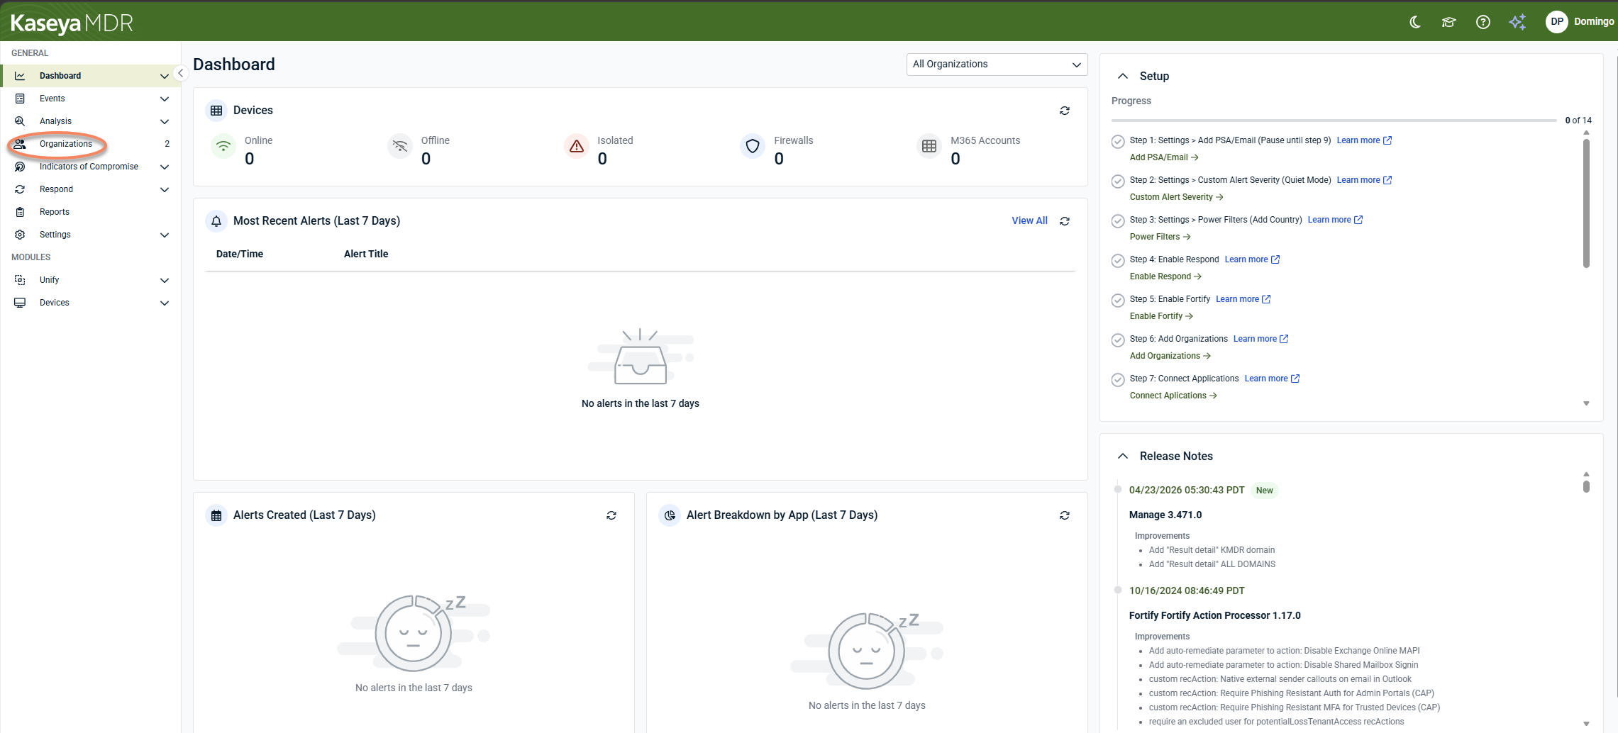Open the help question mark icon
Image resolution: width=1618 pixels, height=733 pixels.
pyautogui.click(x=1483, y=22)
